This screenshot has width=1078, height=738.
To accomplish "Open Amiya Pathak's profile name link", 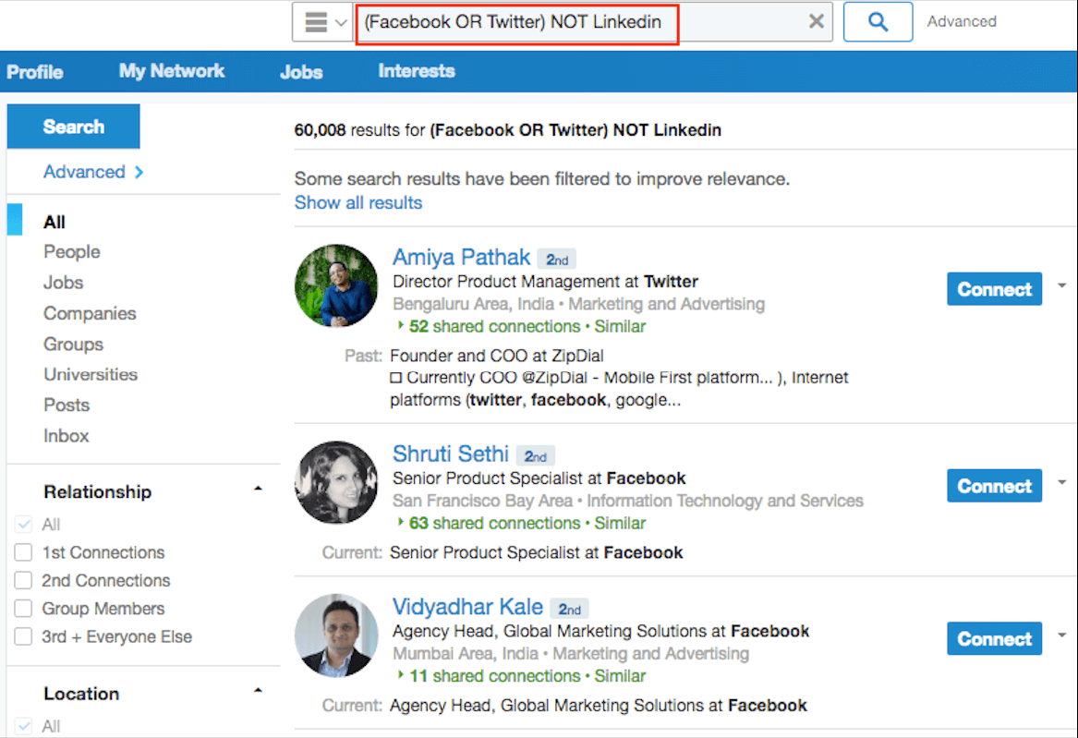I will click(x=461, y=257).
